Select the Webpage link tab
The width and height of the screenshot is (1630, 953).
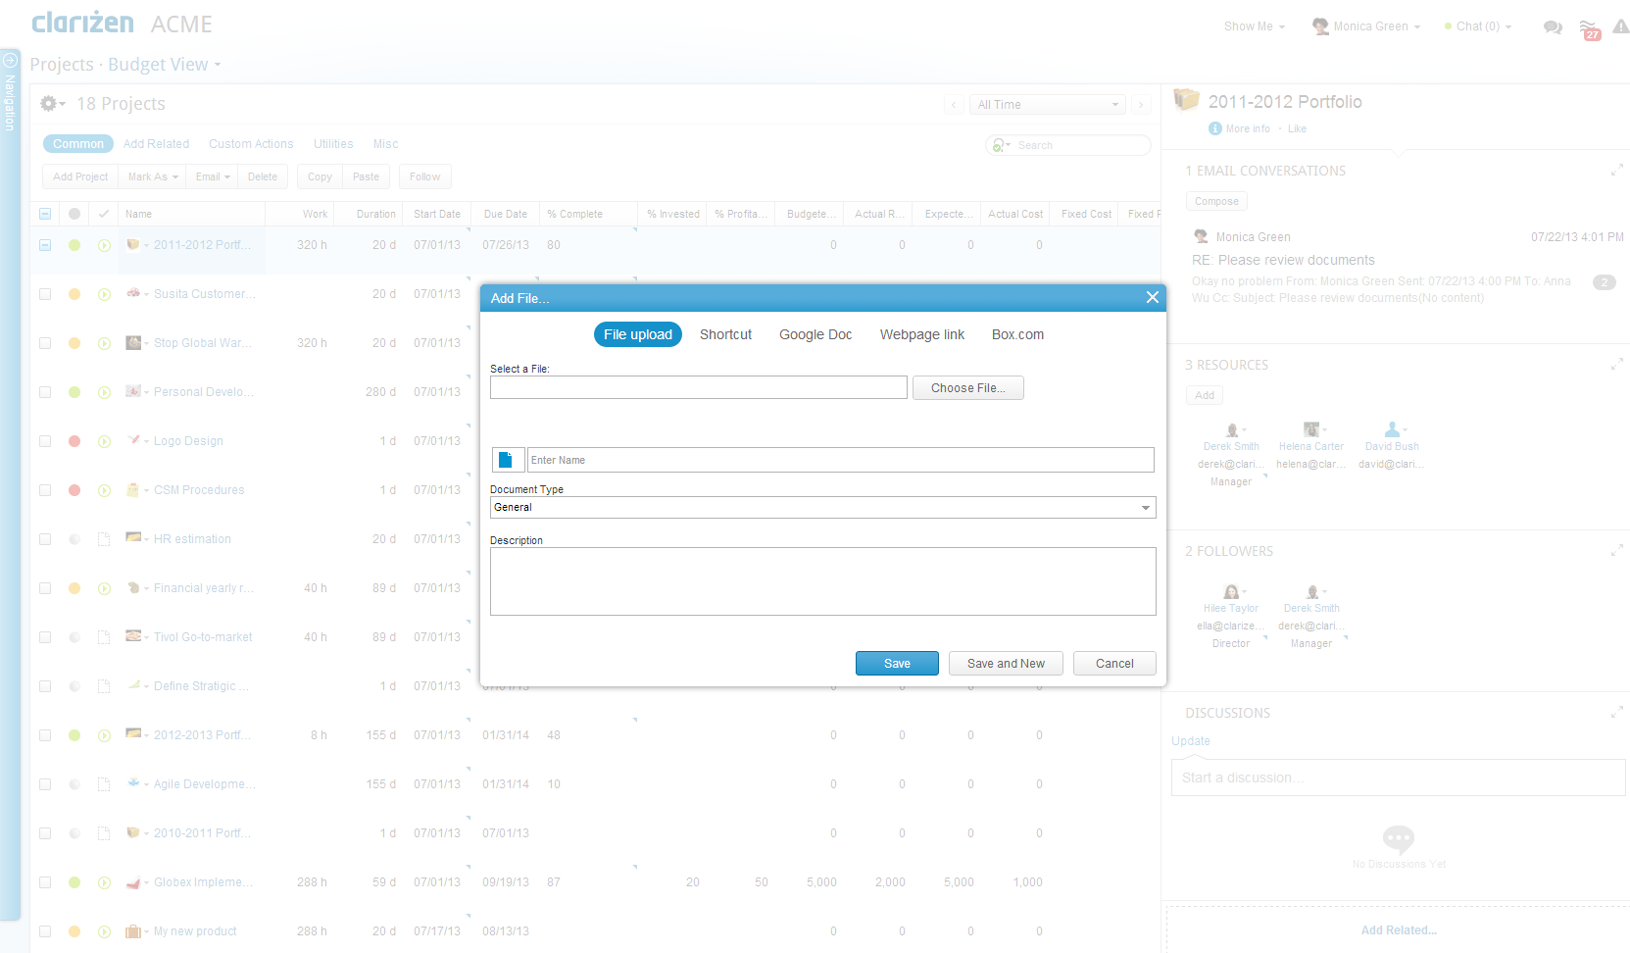(921, 334)
